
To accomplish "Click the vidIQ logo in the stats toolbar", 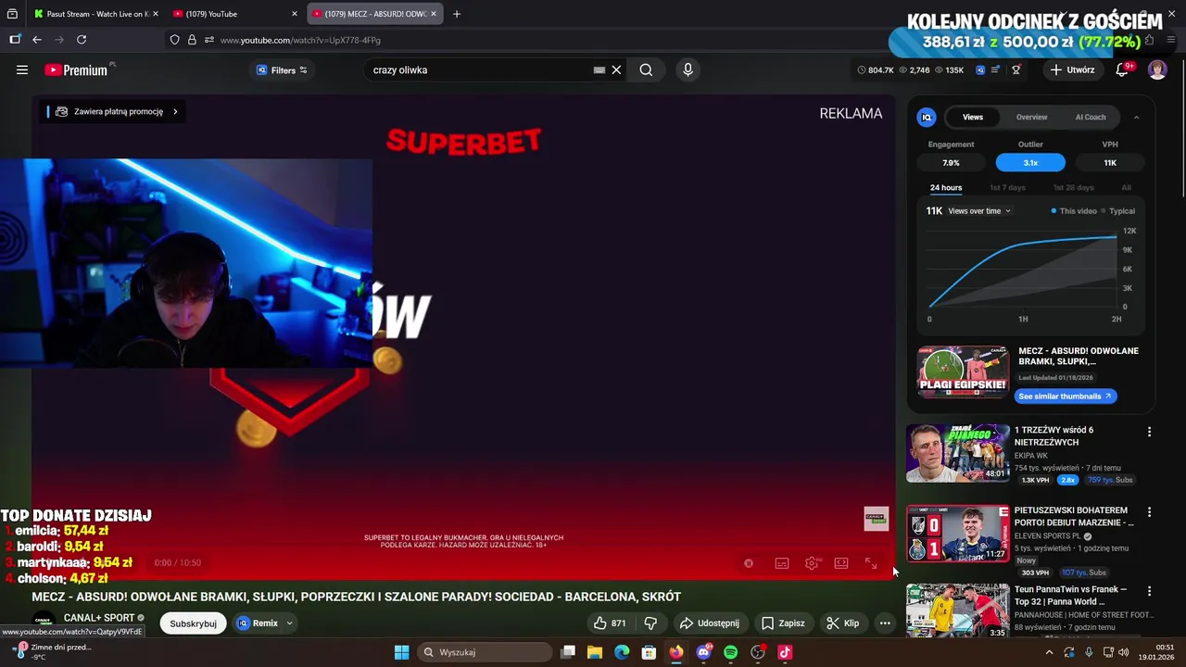I will coord(980,69).
